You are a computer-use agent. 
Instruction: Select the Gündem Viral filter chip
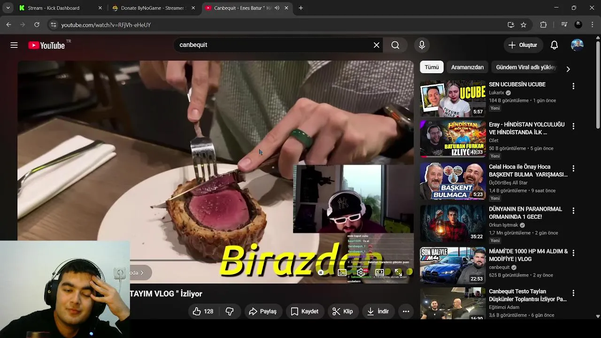tap(526, 67)
